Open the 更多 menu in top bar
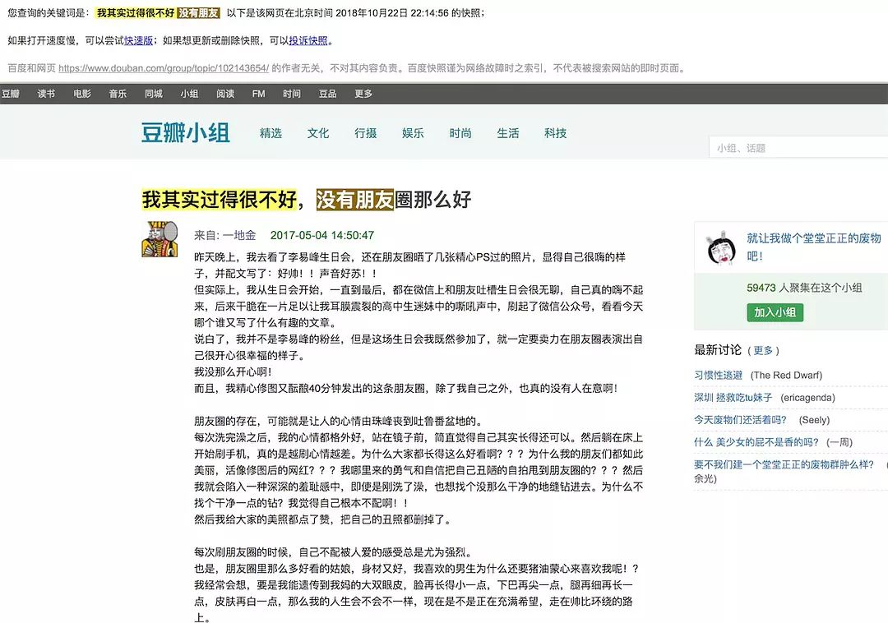The height and width of the screenshot is (623, 888). click(363, 94)
